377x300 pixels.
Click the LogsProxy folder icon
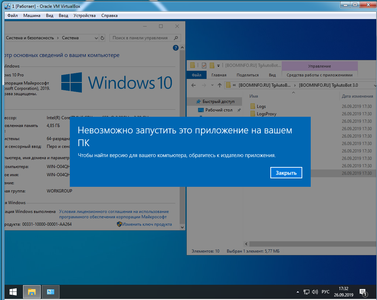click(253, 114)
